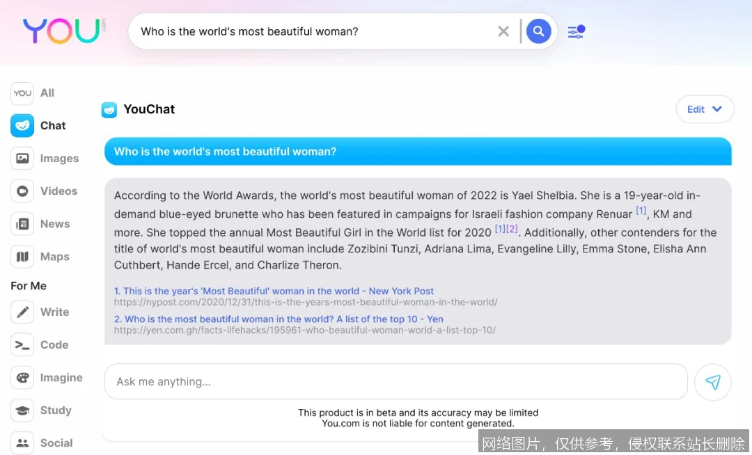
Task: Click the beta accuracy disclaimer text
Action: coord(418,418)
